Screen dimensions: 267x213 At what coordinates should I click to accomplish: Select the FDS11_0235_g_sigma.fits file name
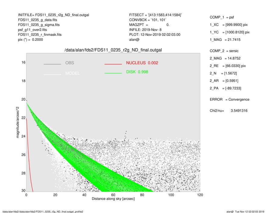(39, 25)
